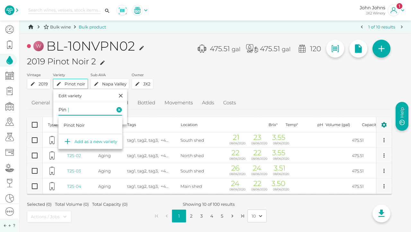Go to the next page arrow in pagination
Screen dimensions: 411x232
232,216
